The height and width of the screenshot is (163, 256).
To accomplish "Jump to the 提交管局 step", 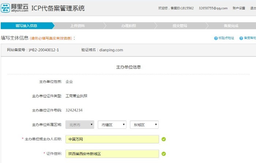I will (x=180, y=26).
